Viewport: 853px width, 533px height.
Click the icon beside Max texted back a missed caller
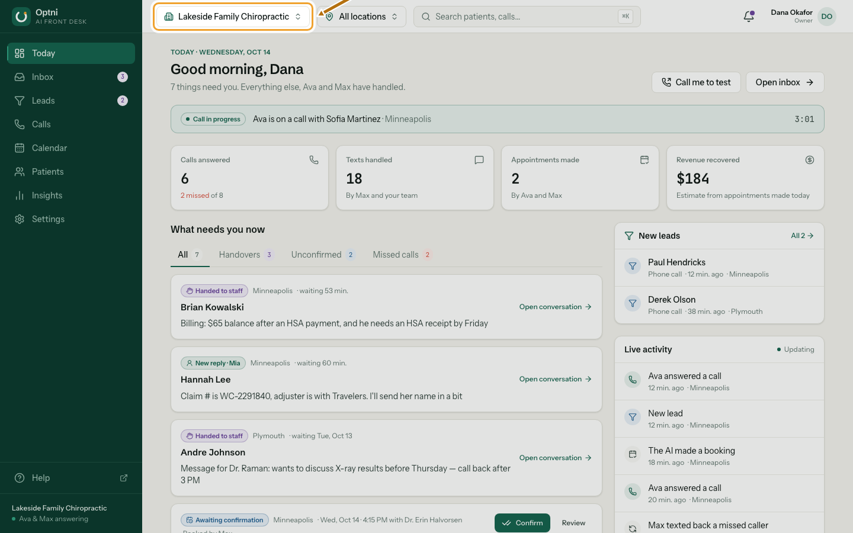tap(633, 528)
